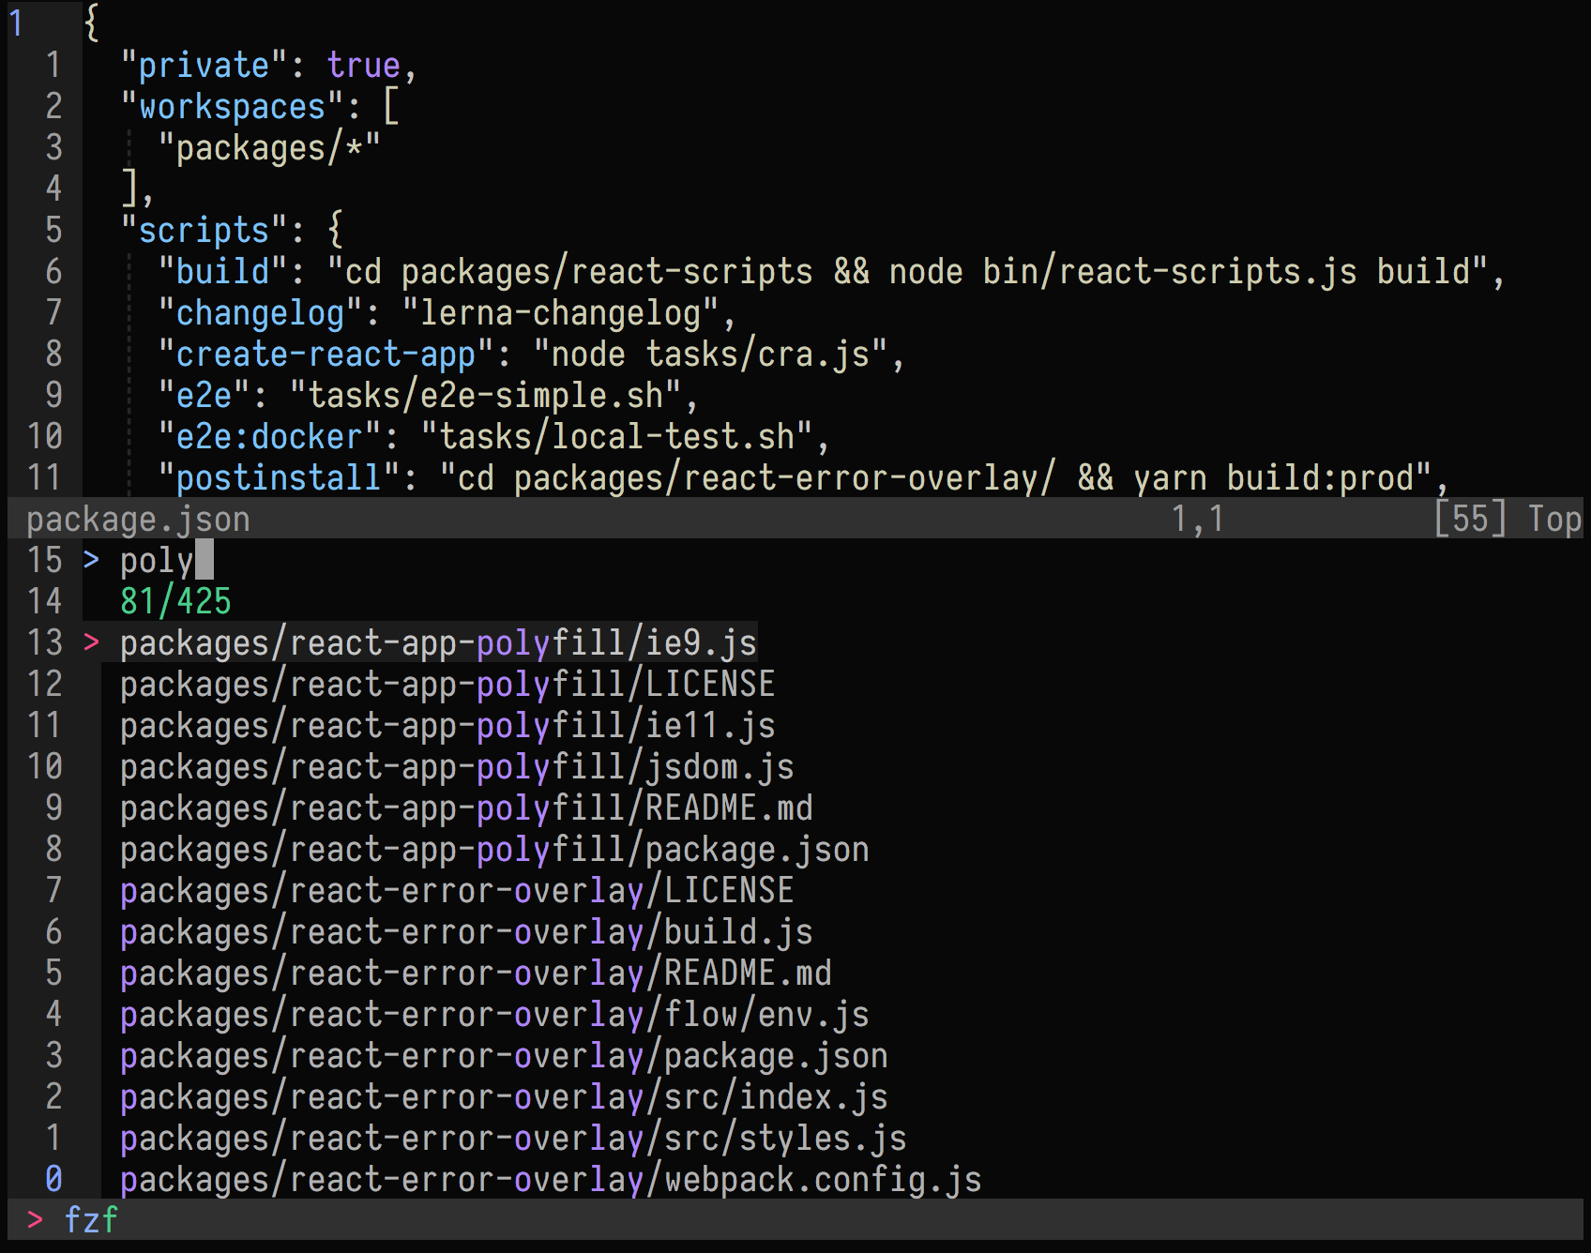This screenshot has height=1253, width=1591.
Task: Click the "node tasks/cra.js" value
Action: coord(710,355)
